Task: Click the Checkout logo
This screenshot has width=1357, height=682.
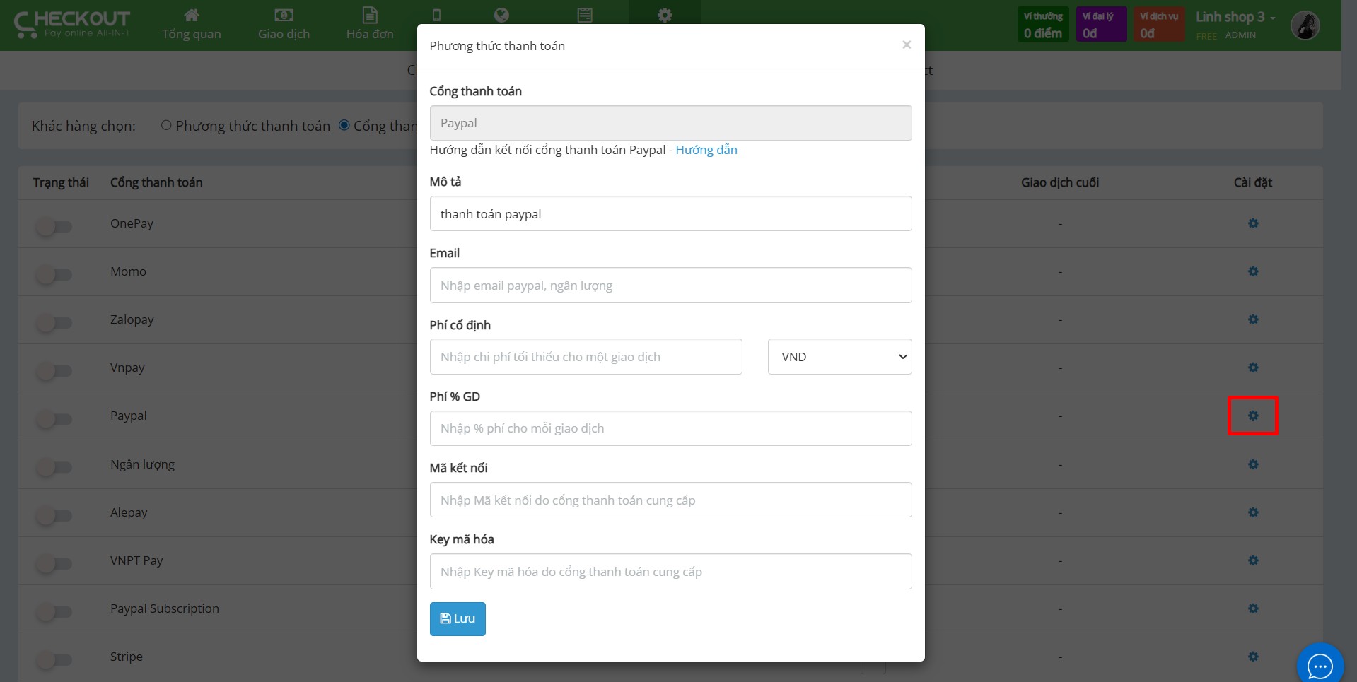Action: pos(72,23)
